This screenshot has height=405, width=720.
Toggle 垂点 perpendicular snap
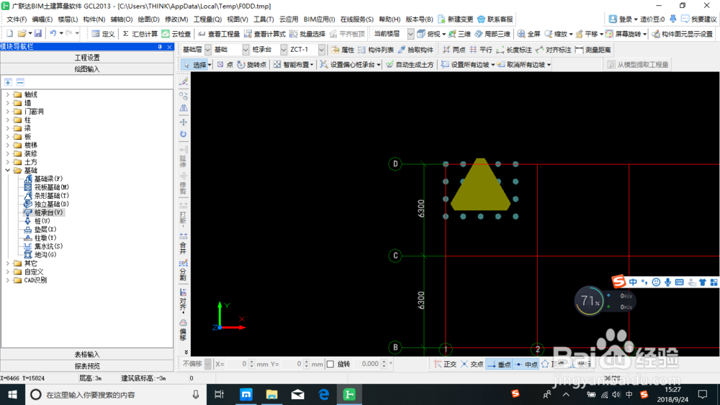[x=499, y=364]
